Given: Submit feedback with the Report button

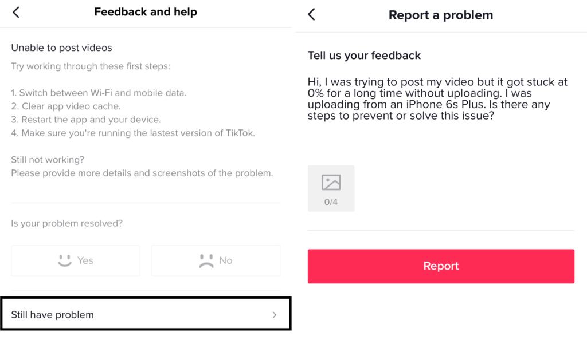Looking at the screenshot, I should coord(441,266).
